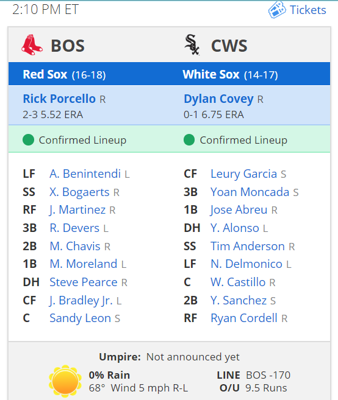338x400 pixels.
Task: Click the Chicago White Sox logo
Action: pyautogui.click(x=192, y=45)
